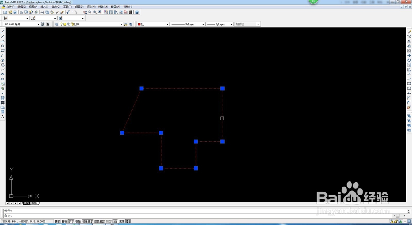
Task: Toggle DUCS in status bar
Action: [109, 222]
